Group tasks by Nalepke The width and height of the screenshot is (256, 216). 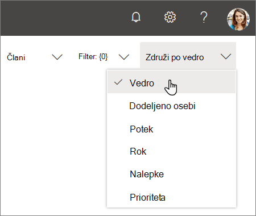(x=171, y=174)
